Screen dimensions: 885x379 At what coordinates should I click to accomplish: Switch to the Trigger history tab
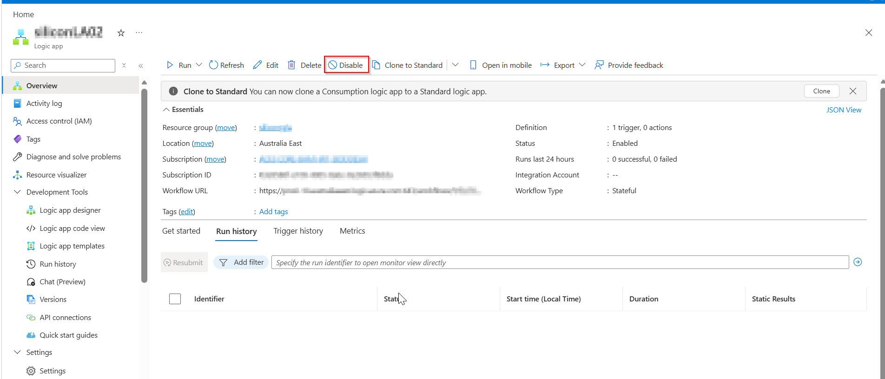click(x=298, y=231)
